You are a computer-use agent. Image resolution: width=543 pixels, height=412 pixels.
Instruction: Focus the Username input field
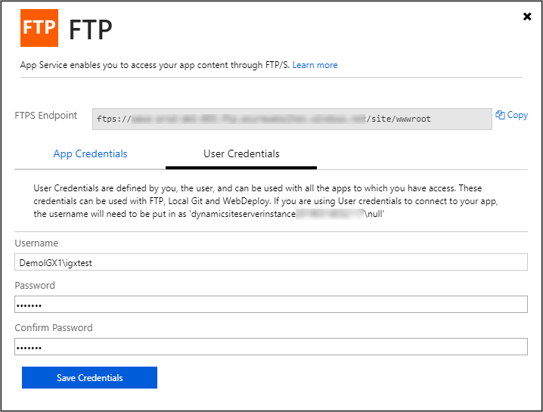[271, 262]
